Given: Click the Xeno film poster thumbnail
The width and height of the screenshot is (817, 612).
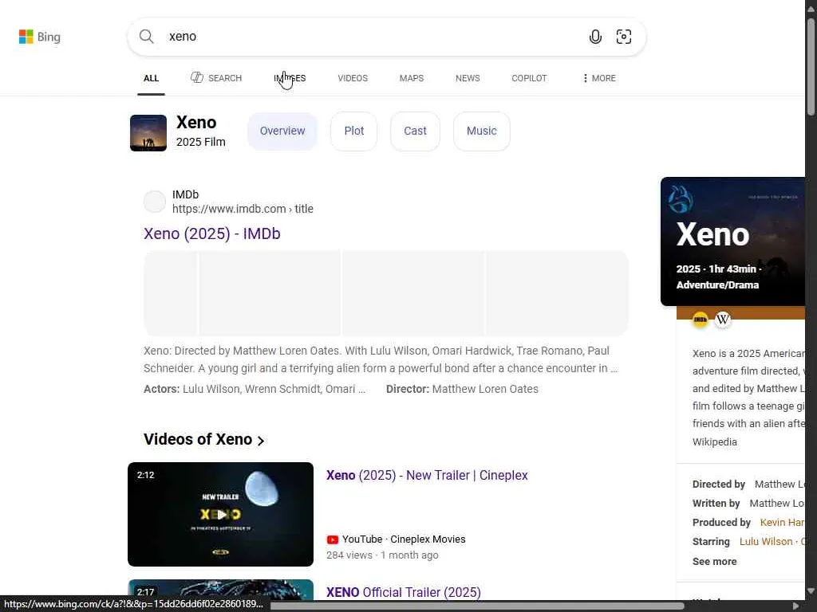Looking at the screenshot, I should click(148, 133).
